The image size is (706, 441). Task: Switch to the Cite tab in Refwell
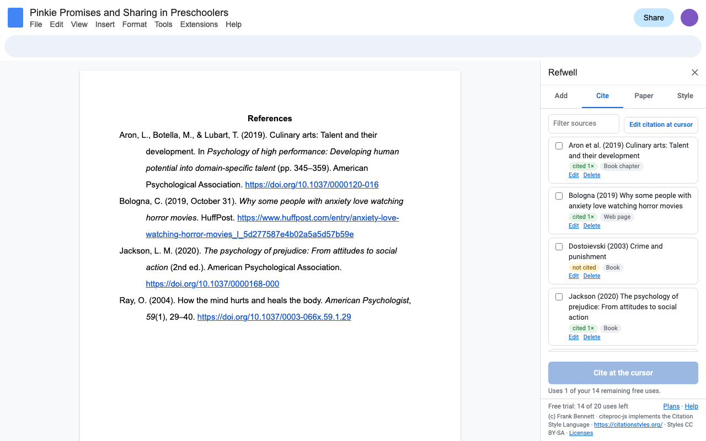click(602, 96)
